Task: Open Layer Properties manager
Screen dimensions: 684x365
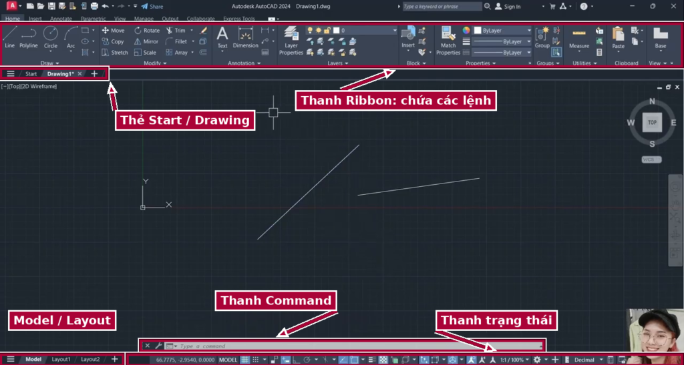Action: (291, 41)
